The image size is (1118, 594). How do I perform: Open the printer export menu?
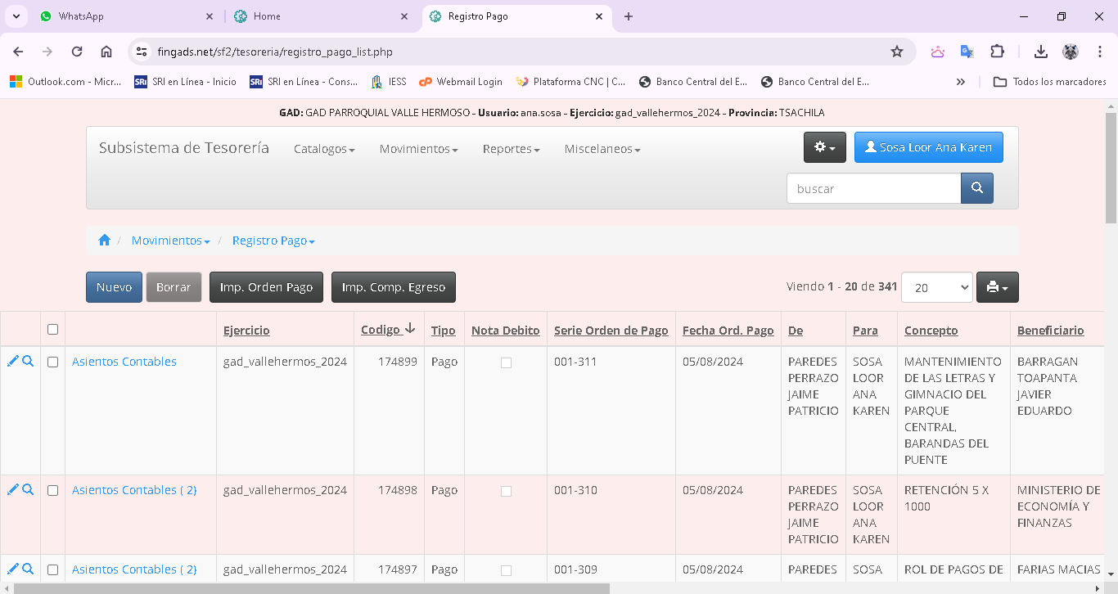click(x=997, y=287)
